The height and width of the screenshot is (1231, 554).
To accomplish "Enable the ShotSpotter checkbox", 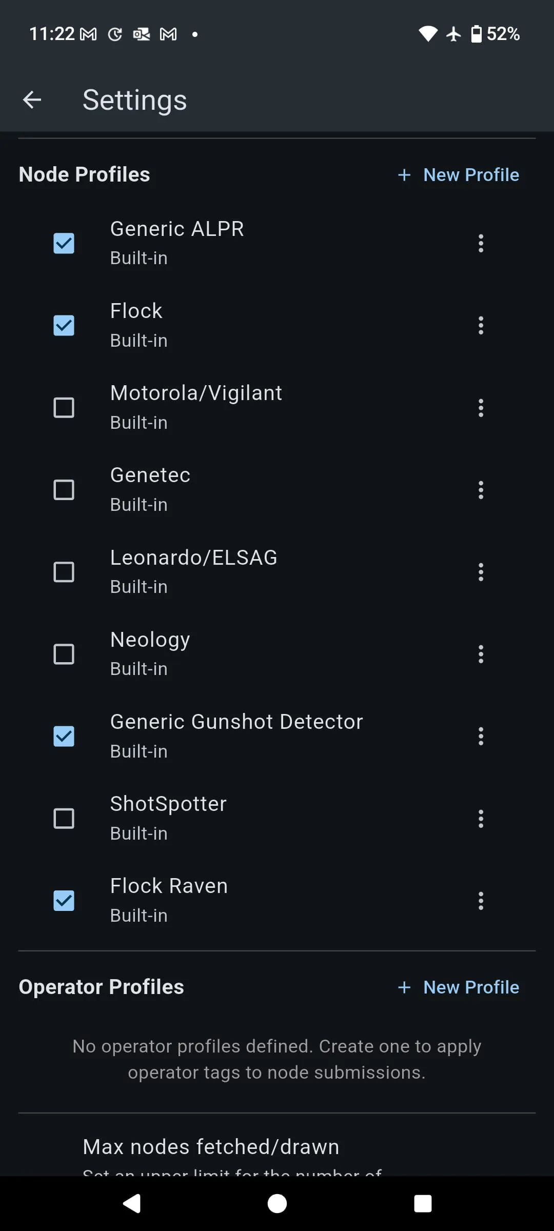I will pyautogui.click(x=64, y=819).
